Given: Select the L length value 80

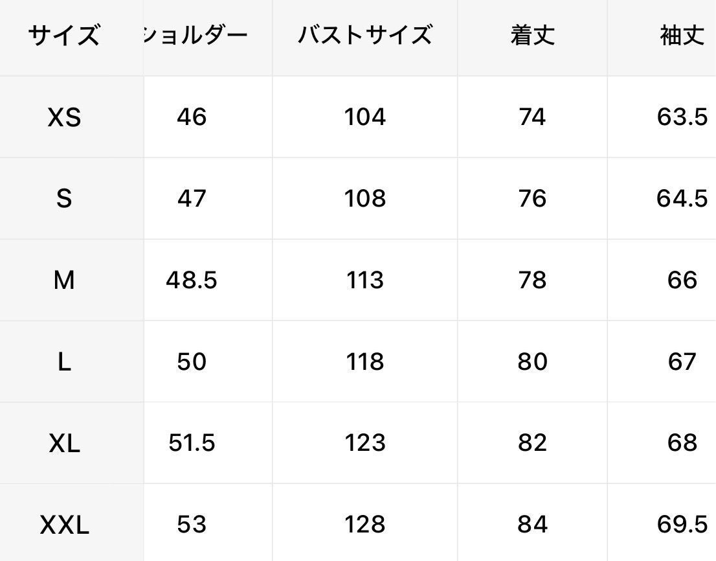Looking at the screenshot, I should [x=532, y=362].
